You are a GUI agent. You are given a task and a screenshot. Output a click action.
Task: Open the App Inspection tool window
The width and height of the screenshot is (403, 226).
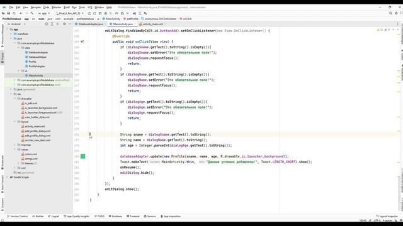[x=171, y=217]
